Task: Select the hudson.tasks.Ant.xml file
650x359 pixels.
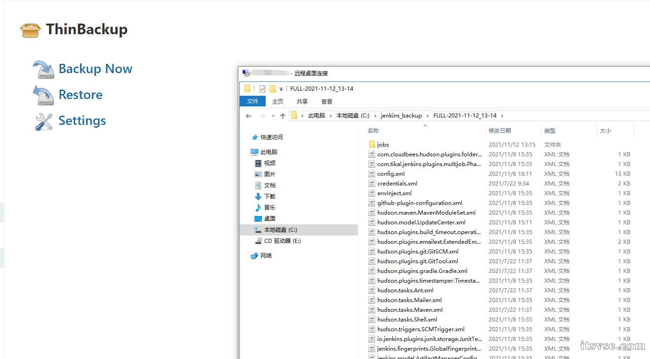Action: (405, 291)
